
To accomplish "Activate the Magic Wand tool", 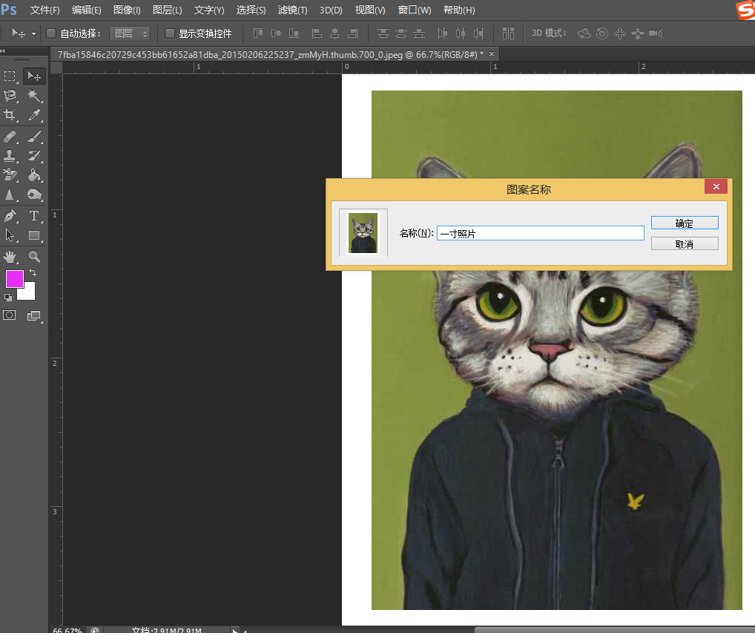I will click(34, 96).
